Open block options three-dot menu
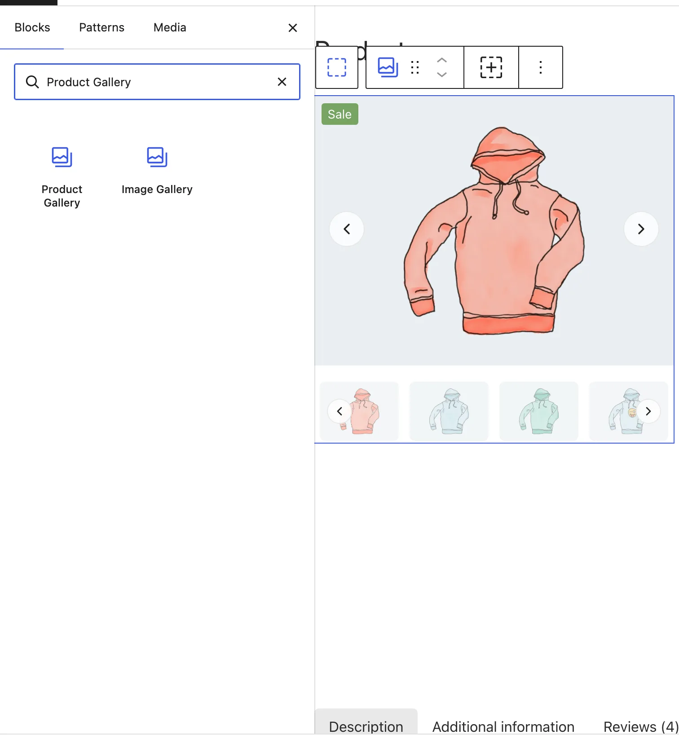Screen dimensions: 679x739 (541, 67)
